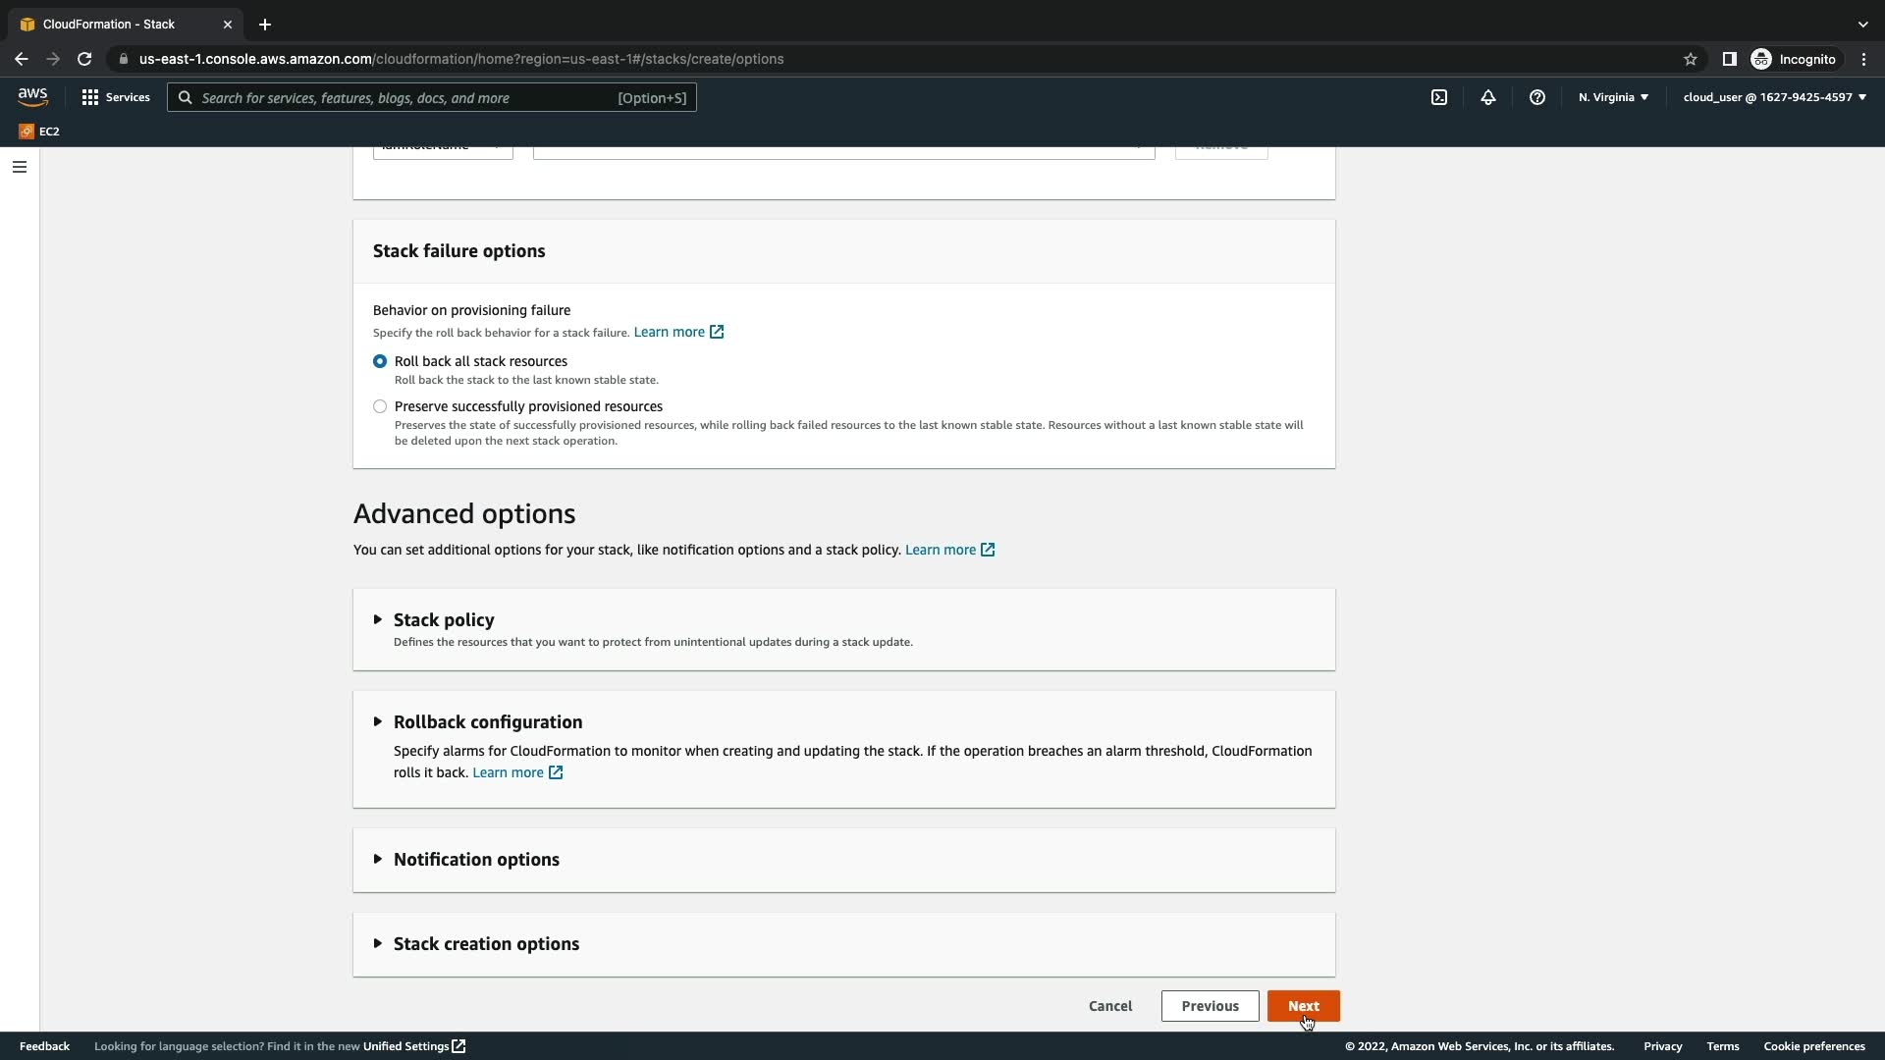The width and height of the screenshot is (1885, 1060).
Task: Click the AWS logo home icon
Action: point(32,96)
